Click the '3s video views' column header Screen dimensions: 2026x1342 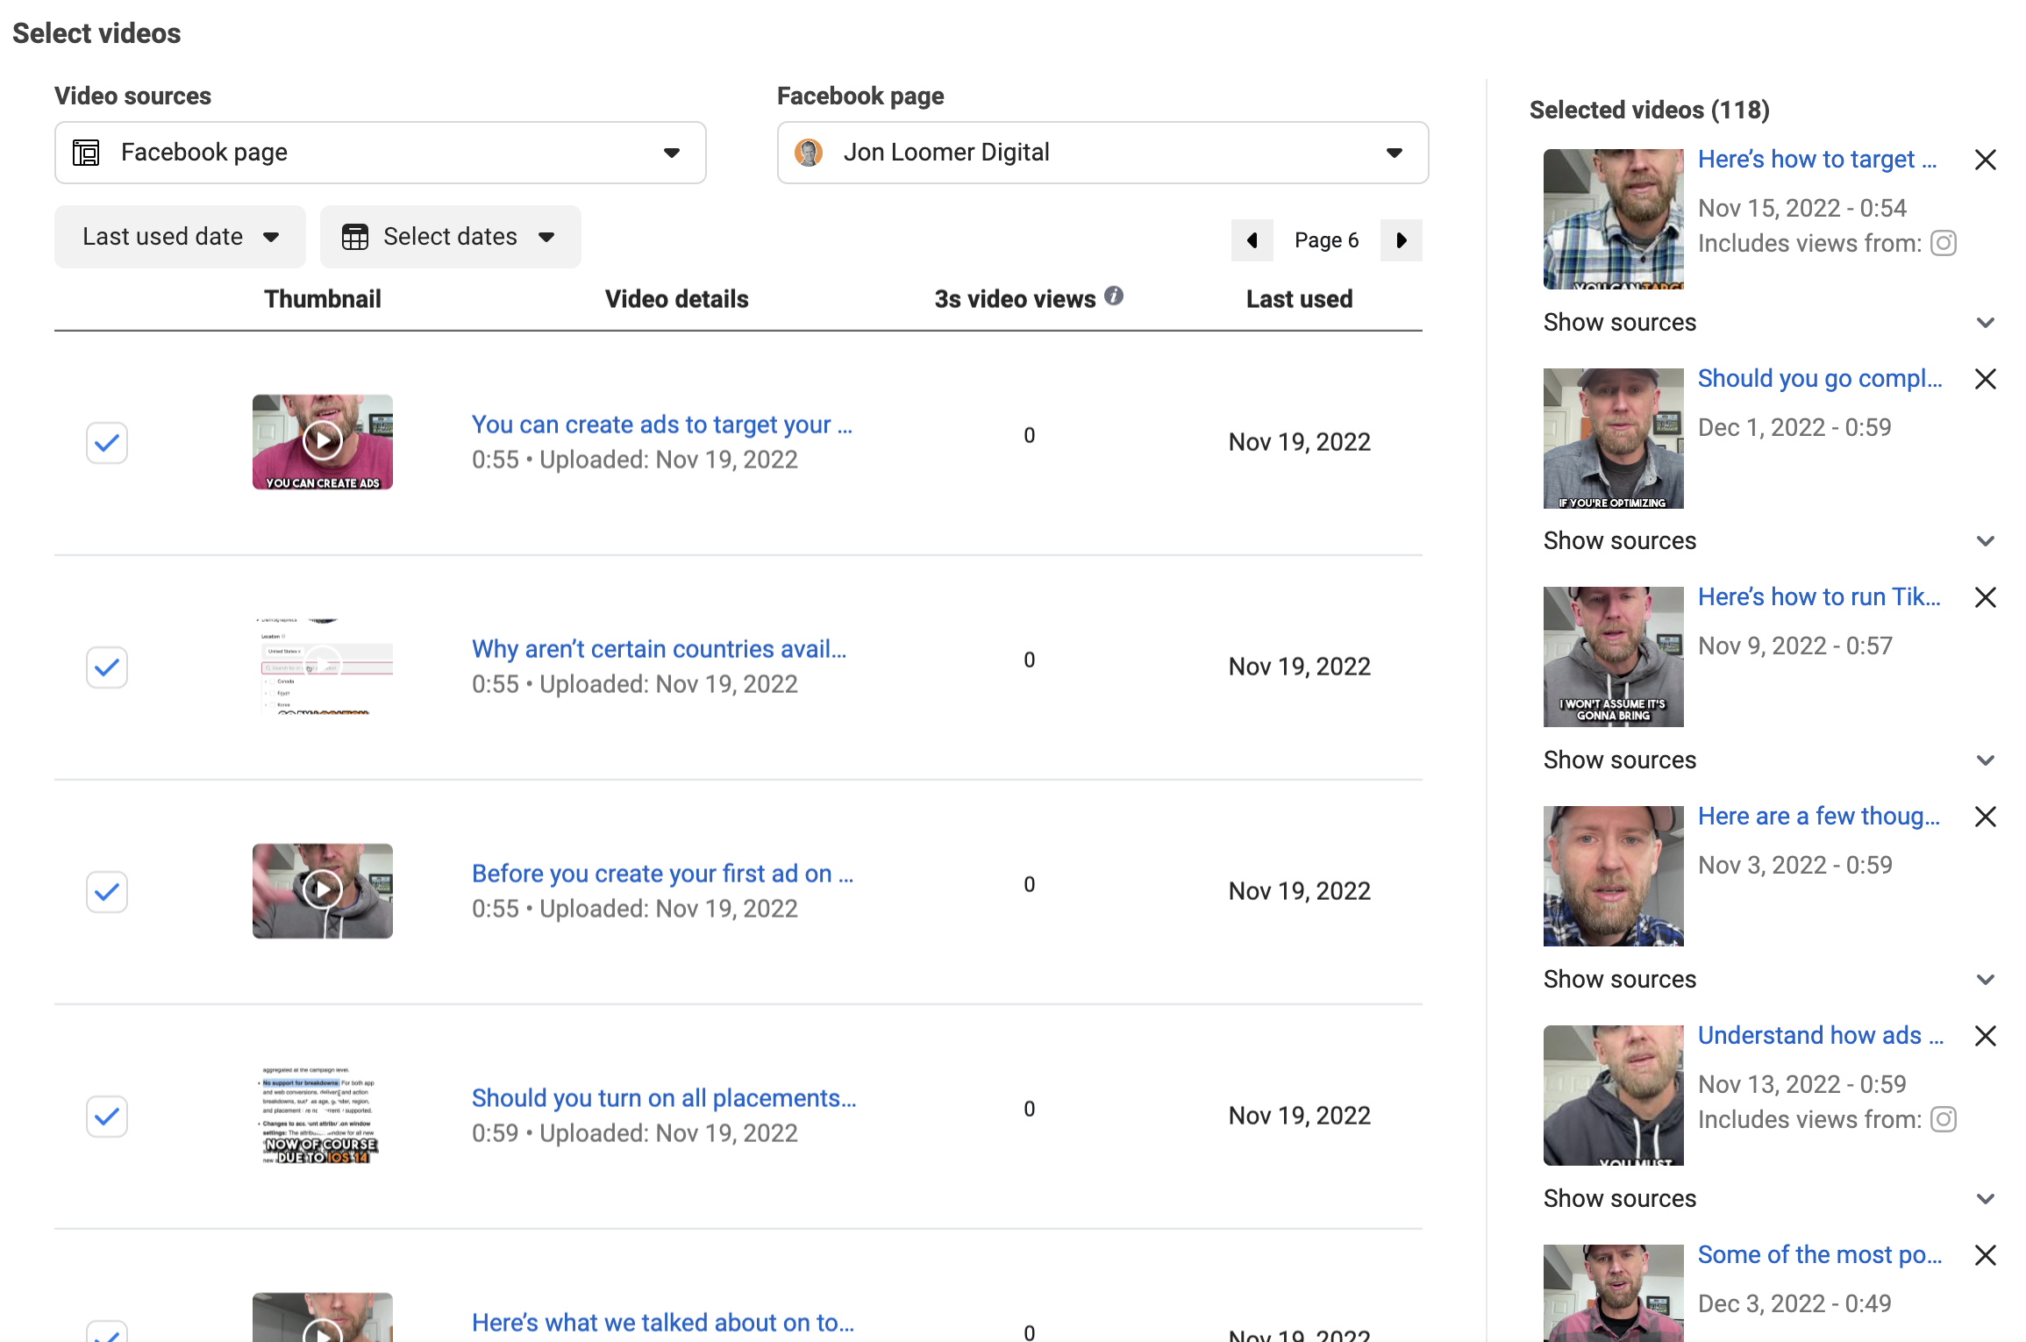1016,299
